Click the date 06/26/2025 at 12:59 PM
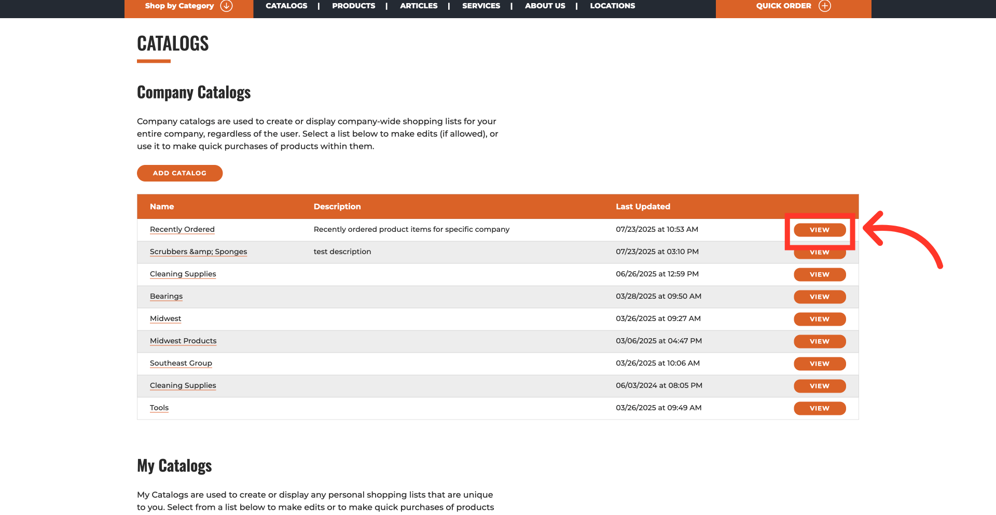Viewport: 996px width, 515px height. click(x=657, y=274)
